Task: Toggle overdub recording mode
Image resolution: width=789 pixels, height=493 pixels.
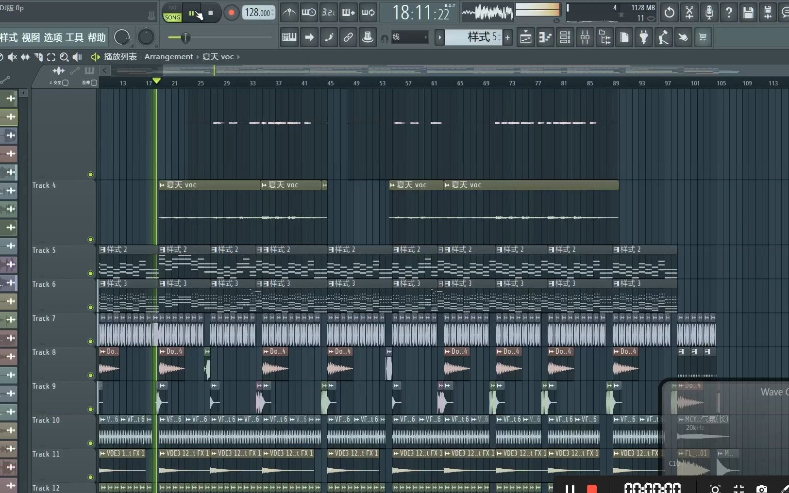Action: coord(349,12)
